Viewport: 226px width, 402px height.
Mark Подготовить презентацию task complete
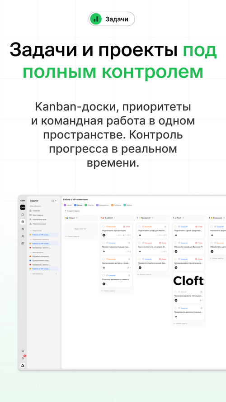(x=104, y=227)
